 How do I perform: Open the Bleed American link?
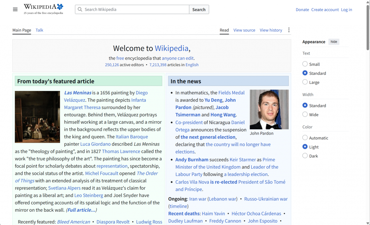click(74, 222)
